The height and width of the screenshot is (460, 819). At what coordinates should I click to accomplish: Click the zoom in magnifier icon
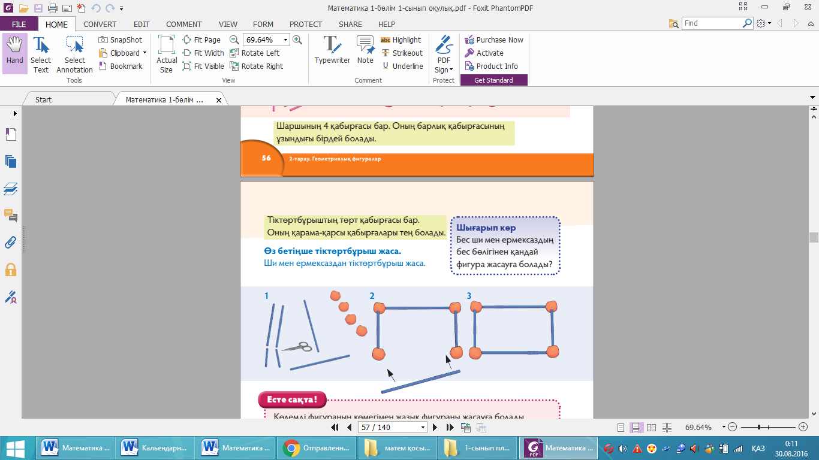pos(297,40)
